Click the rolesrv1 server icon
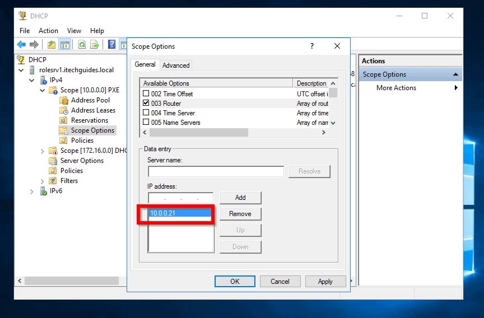This screenshot has width=484, height=318. coord(32,70)
